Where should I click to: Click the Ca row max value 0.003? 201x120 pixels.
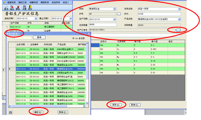coord(159,49)
